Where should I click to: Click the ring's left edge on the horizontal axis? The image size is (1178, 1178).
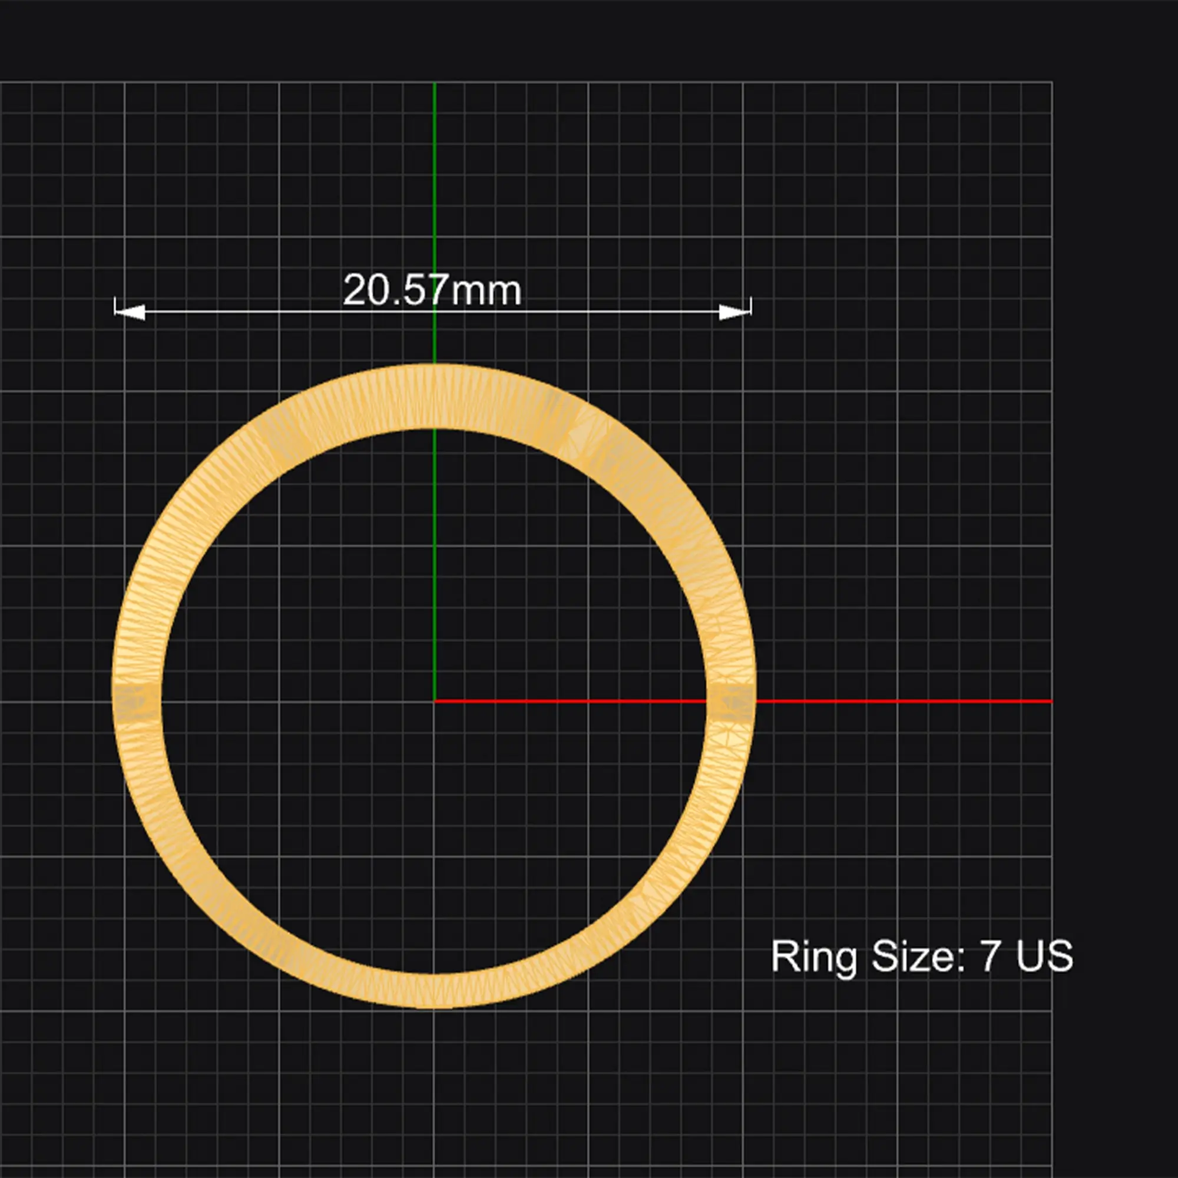click(137, 701)
